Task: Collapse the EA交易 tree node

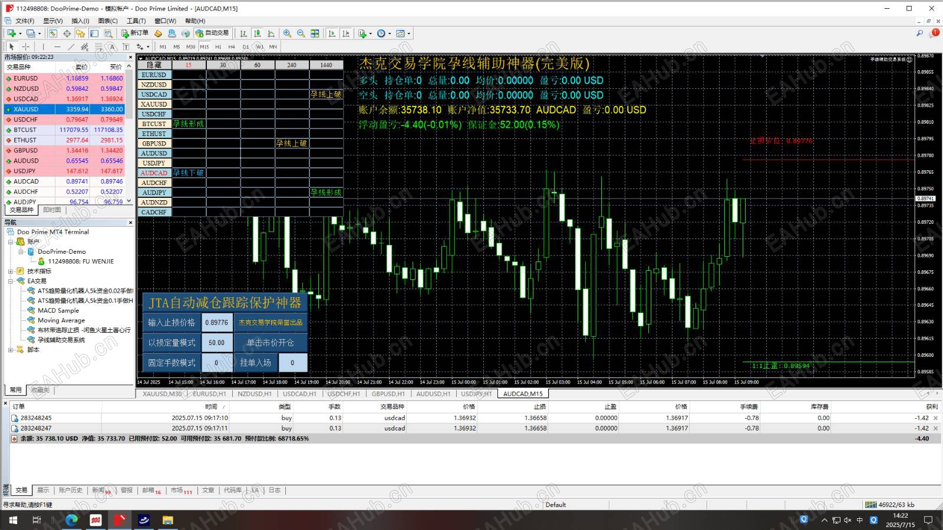Action: point(11,281)
